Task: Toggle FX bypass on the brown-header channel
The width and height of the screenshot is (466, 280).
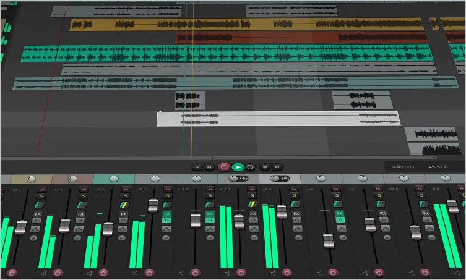Action: [80, 220]
